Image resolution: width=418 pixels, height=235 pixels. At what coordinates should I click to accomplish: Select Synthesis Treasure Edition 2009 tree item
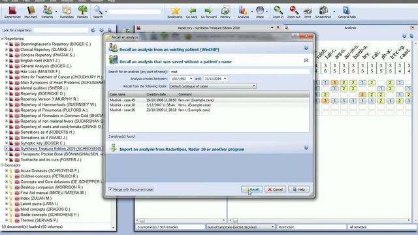61,149
